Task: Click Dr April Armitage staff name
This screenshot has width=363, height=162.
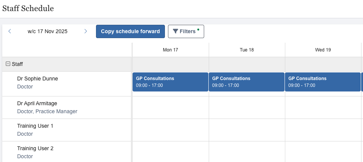Action: pos(40,103)
